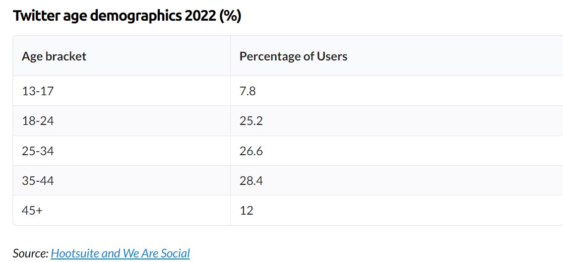Click the Hootsuite source link text
The height and width of the screenshot is (262, 563).
click(x=75, y=253)
